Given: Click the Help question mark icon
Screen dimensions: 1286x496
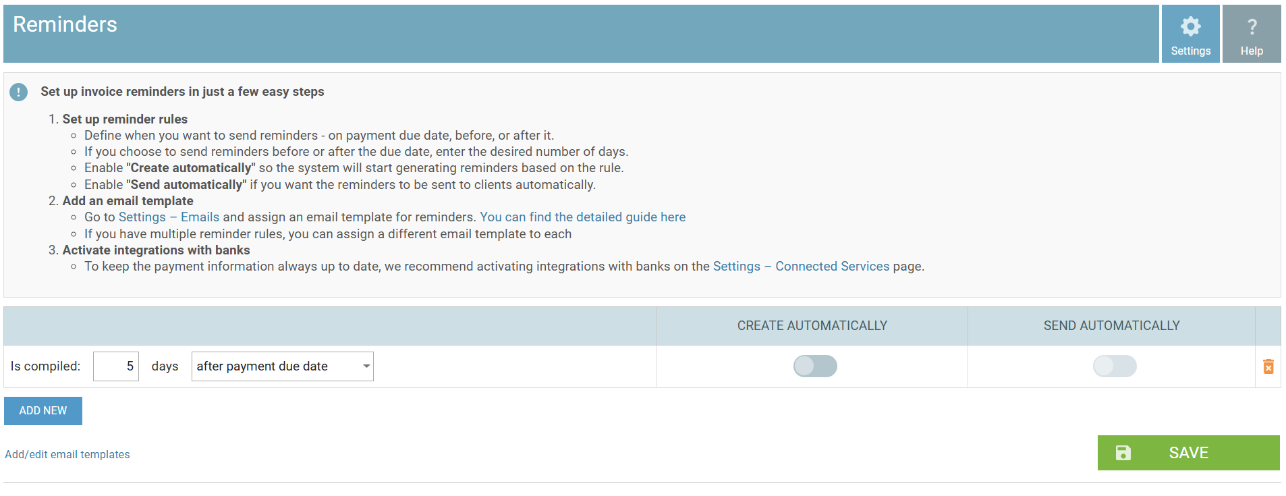Looking at the screenshot, I should point(1252,27).
